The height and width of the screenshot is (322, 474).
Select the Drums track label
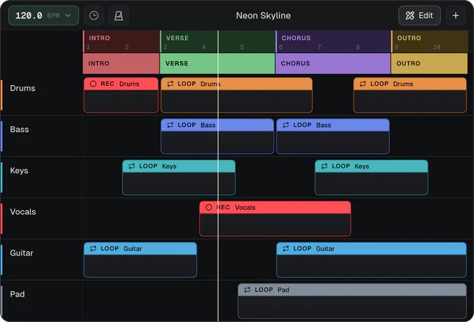23,88
